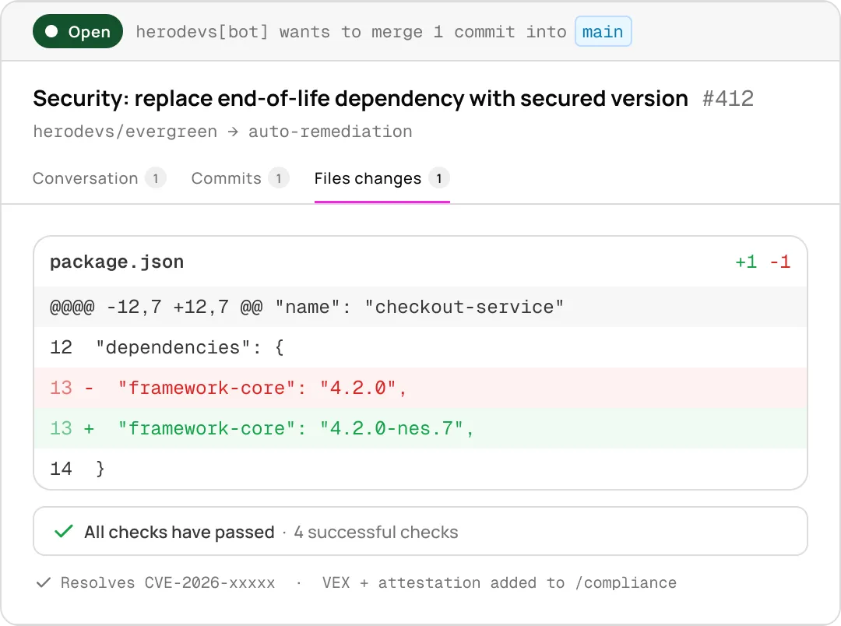Click the checkmark before Resolves CVE
Viewport: 841px width, 626px height.
[44, 582]
